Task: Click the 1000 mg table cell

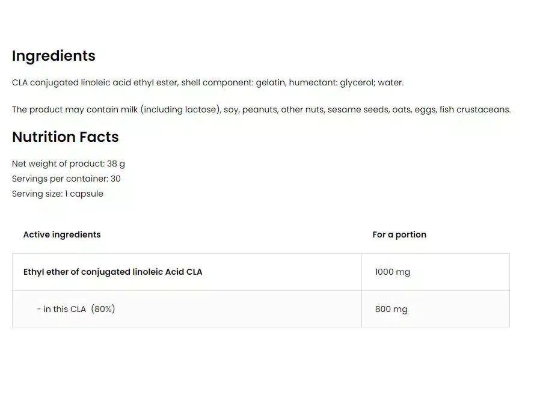Action: pyautogui.click(x=392, y=272)
